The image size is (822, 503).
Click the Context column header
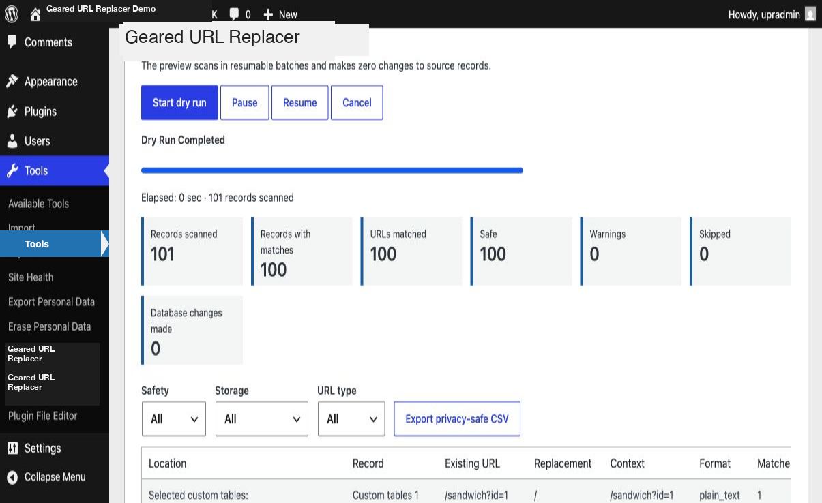click(628, 463)
